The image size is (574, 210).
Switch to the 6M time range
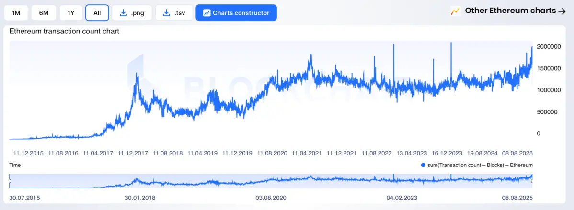pyautogui.click(x=44, y=13)
